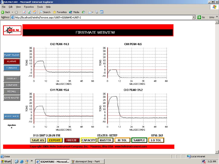Click the CH2 PEAK=14.3 waveform chart
219x164 pixels.
[60, 64]
